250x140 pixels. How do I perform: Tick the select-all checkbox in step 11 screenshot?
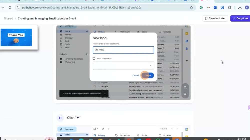click(95, 129)
